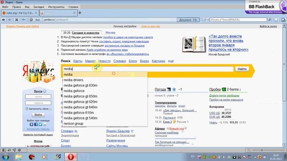Click the Войти login button
This screenshot has height=161, width=287.
point(38,115)
